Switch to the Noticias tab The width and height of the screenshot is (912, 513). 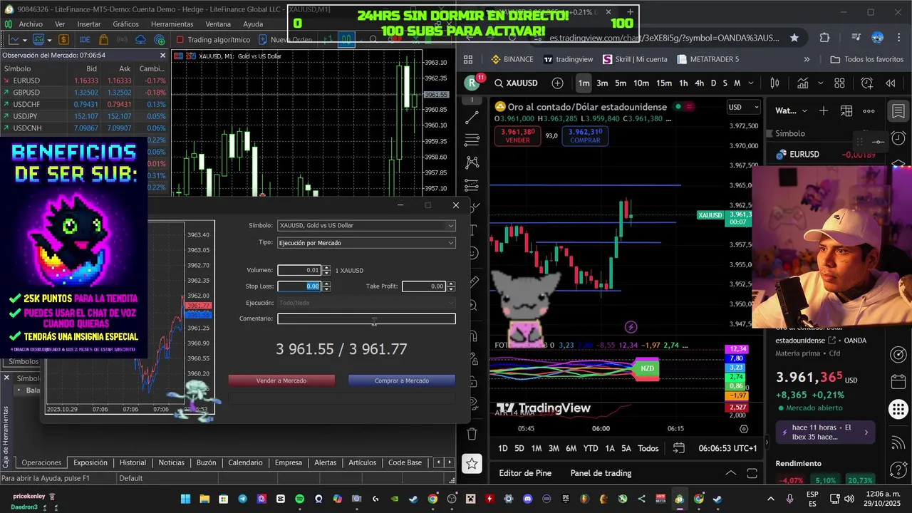tap(171, 462)
